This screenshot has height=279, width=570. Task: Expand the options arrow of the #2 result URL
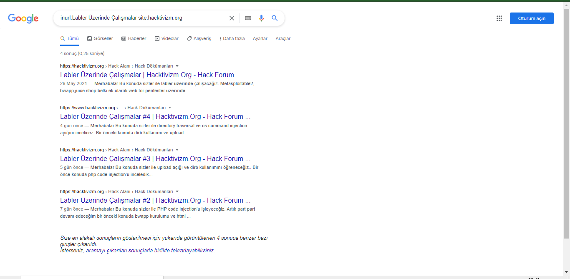177,191
